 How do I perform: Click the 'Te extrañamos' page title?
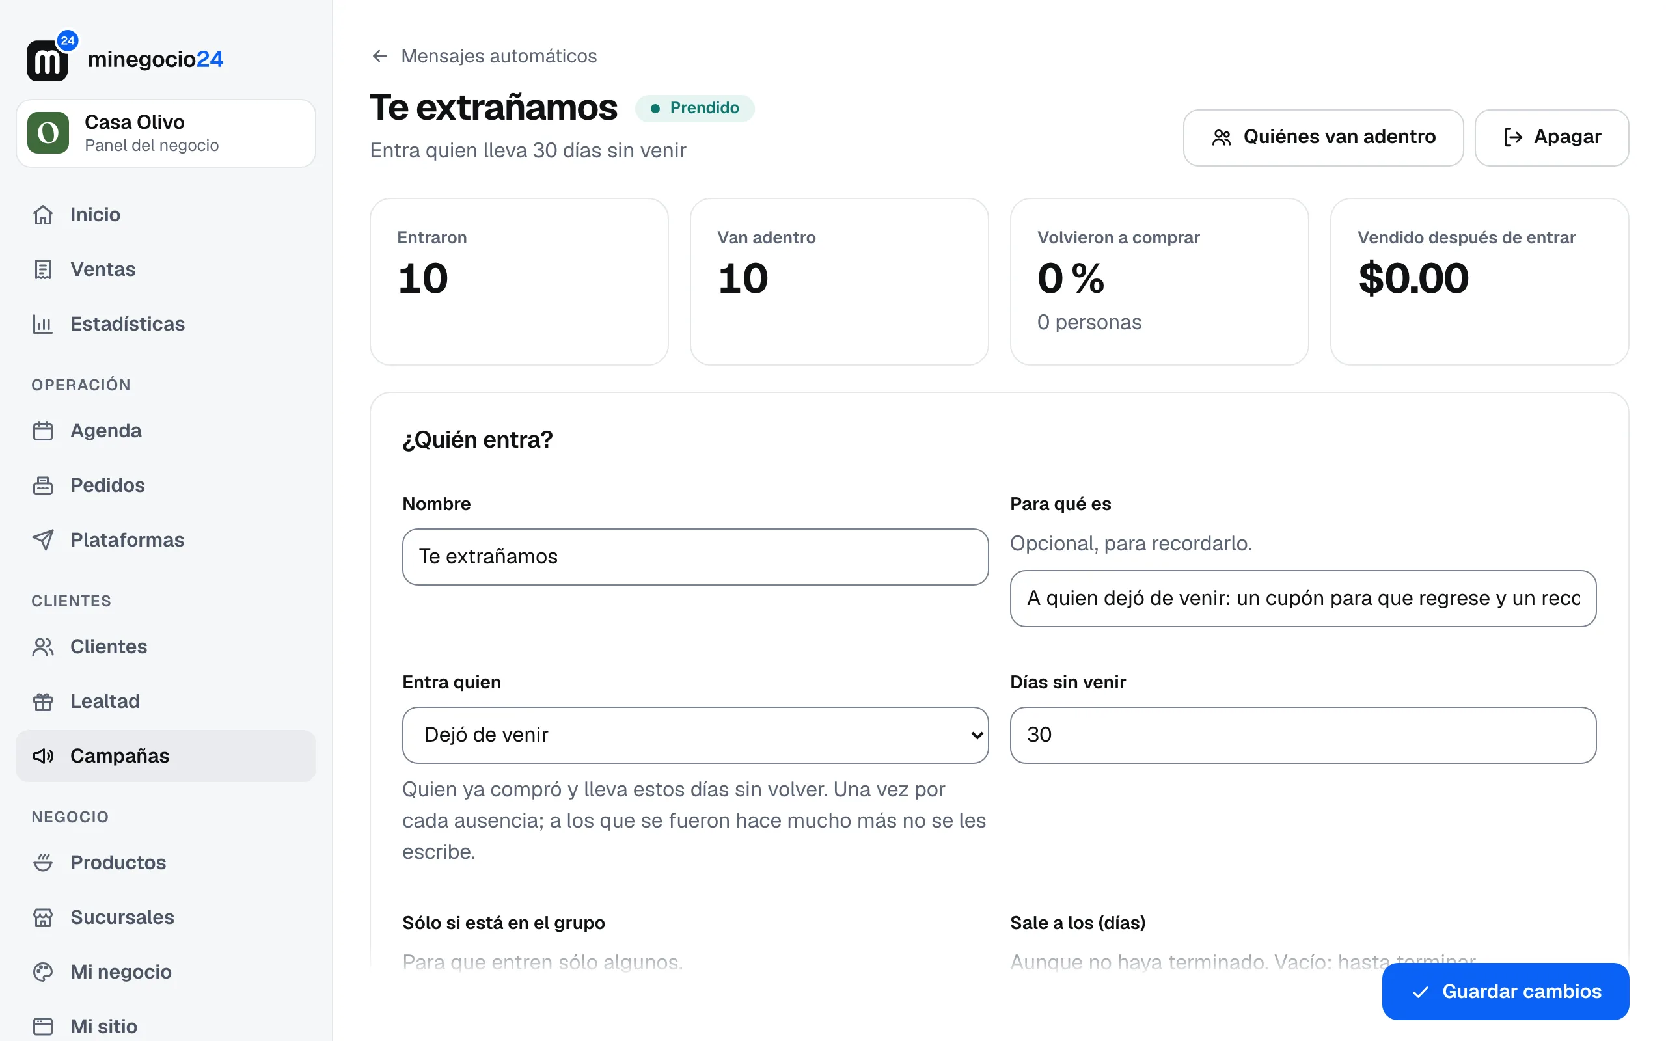click(x=493, y=108)
